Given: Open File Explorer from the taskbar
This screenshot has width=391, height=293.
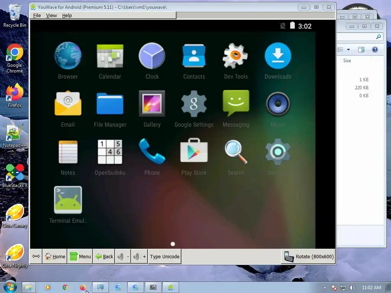Looking at the screenshot, I should pos(28,287).
